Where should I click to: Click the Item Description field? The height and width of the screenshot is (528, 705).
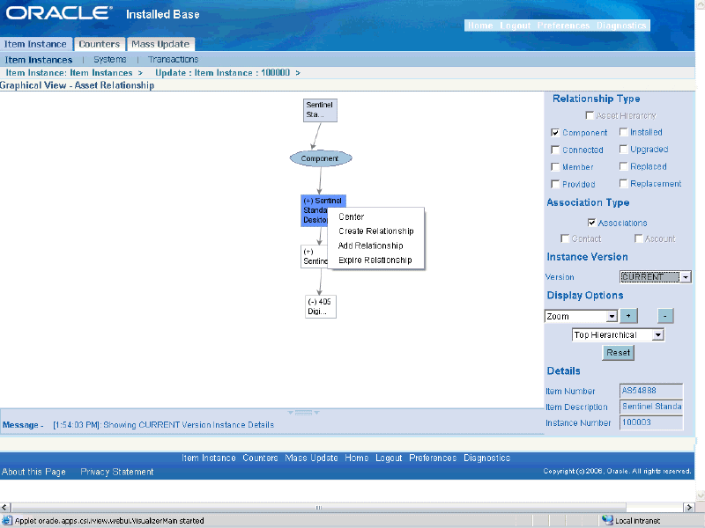[x=651, y=407]
